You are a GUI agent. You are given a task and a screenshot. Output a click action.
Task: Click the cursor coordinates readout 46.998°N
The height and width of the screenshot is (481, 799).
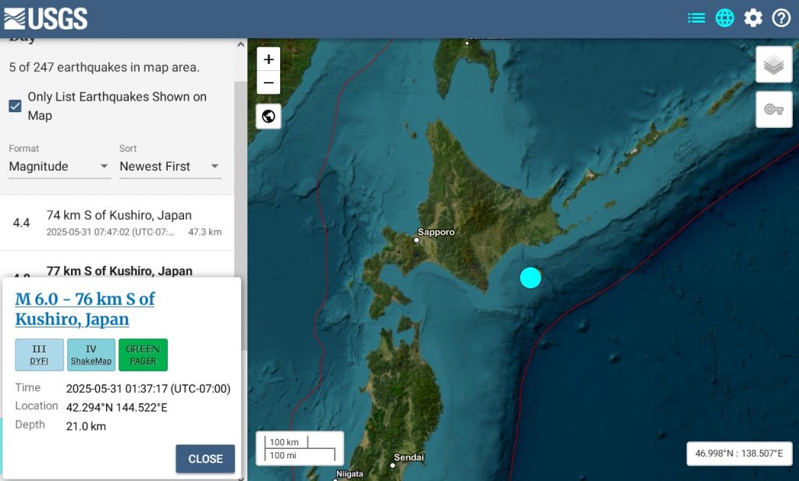tap(739, 454)
